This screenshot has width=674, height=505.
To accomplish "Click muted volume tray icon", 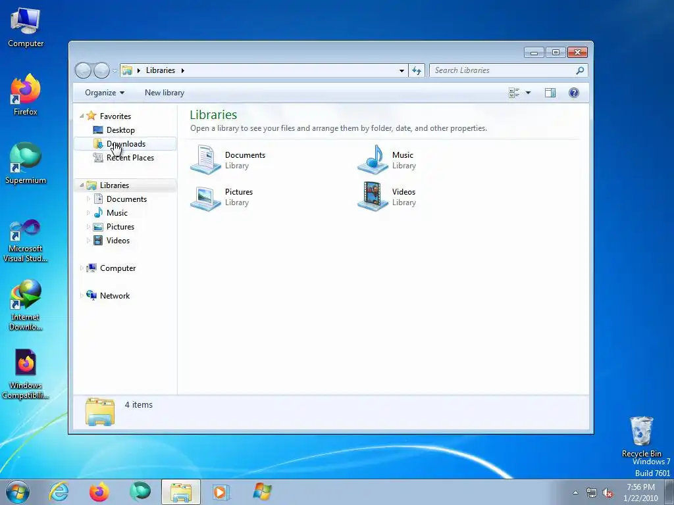I will (x=608, y=493).
